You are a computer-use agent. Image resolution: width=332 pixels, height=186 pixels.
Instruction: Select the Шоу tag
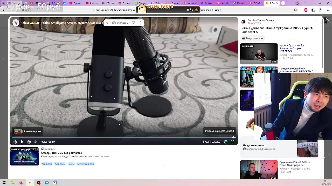pos(71,164)
